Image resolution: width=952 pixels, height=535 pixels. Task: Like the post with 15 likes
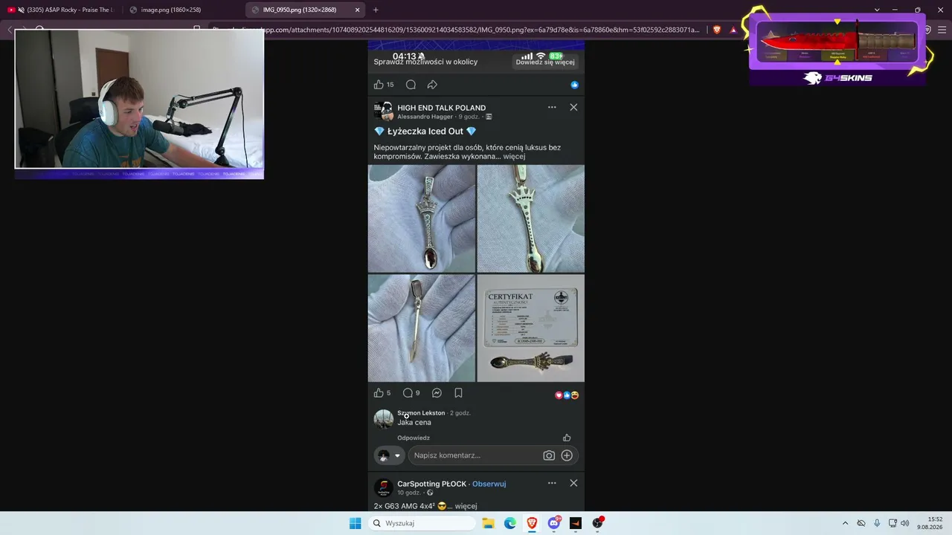[x=379, y=85]
